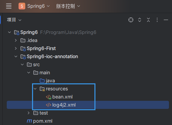This screenshot has height=125, width=172.
Task: Expand the Spring6-First module chevron
Action: point(16,48)
